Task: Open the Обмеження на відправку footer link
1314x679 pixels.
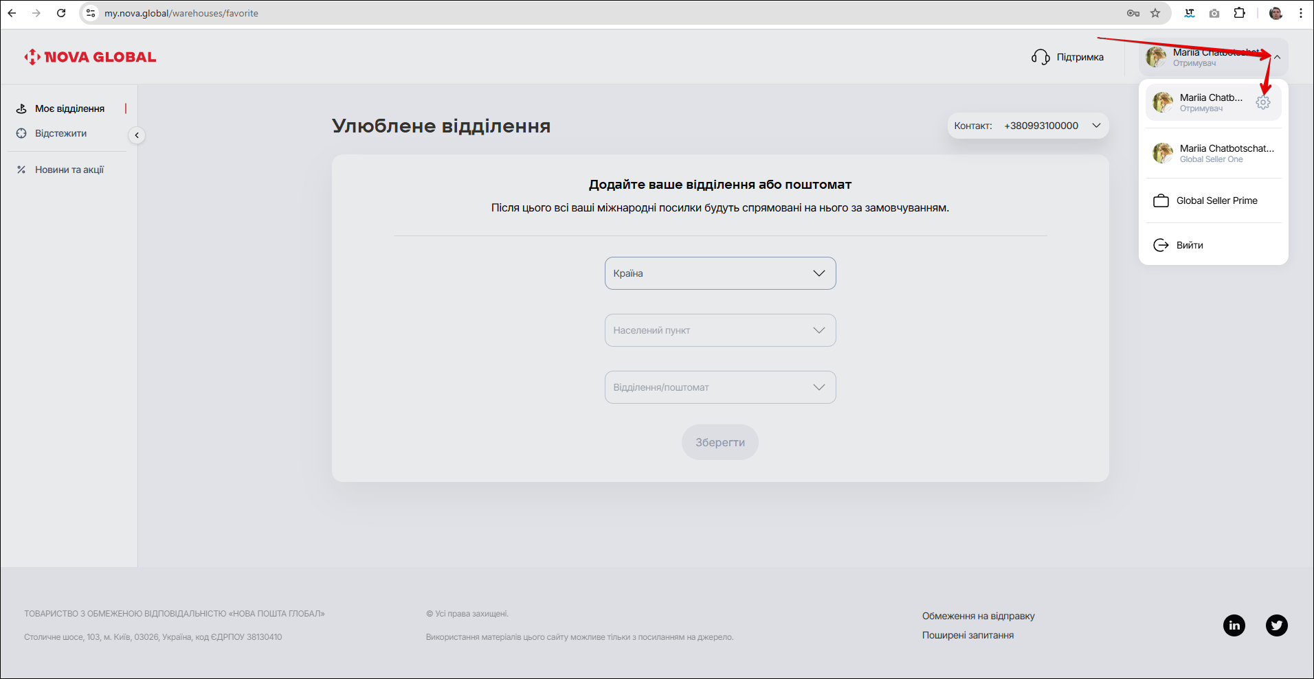Action: click(x=978, y=616)
